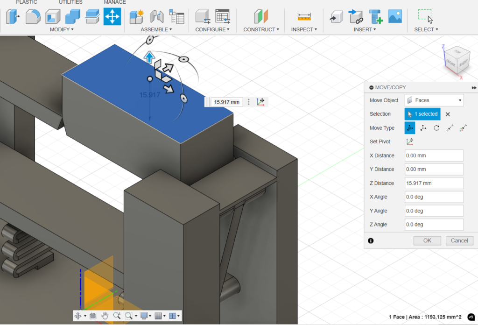Expand the Display Settings dropdown
This screenshot has height=325, width=478.
[146, 316]
